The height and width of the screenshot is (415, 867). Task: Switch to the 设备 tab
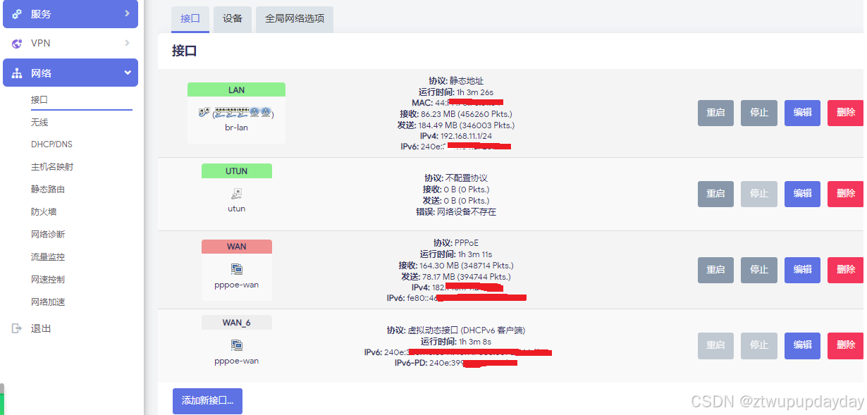(233, 19)
